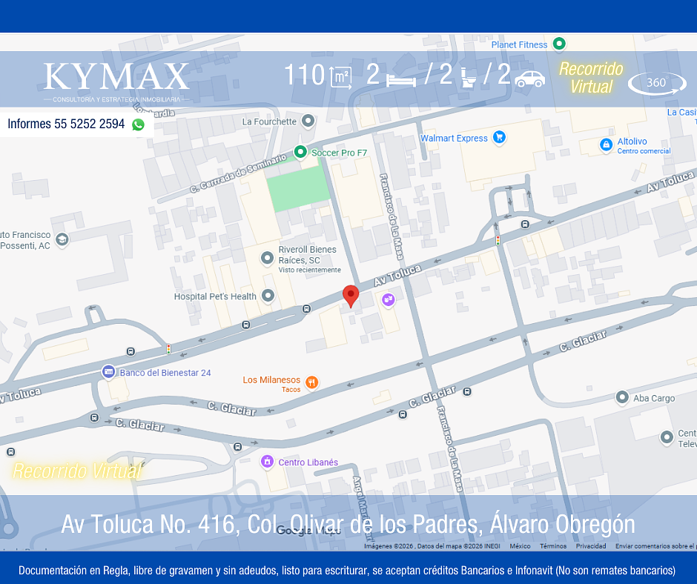Click the Riveroll Bienes Raíces marker
Image resolution: width=697 pixels, height=584 pixels.
tap(267, 258)
